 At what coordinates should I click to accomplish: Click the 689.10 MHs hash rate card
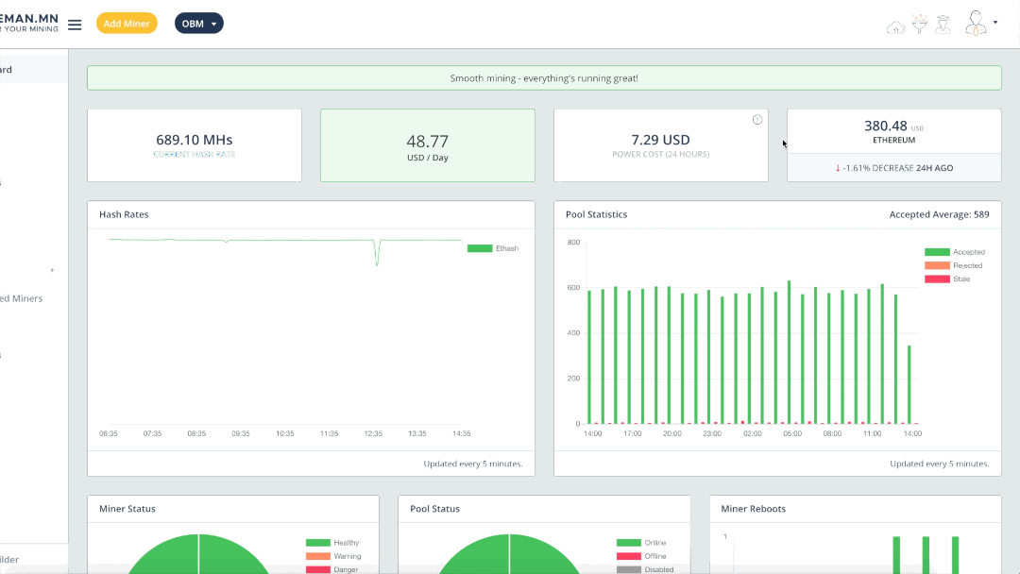[195, 145]
